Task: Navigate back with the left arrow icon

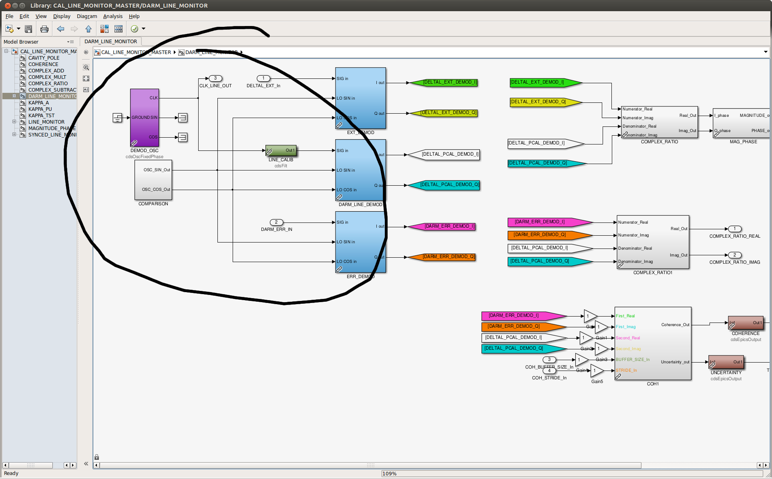Action: [60, 29]
